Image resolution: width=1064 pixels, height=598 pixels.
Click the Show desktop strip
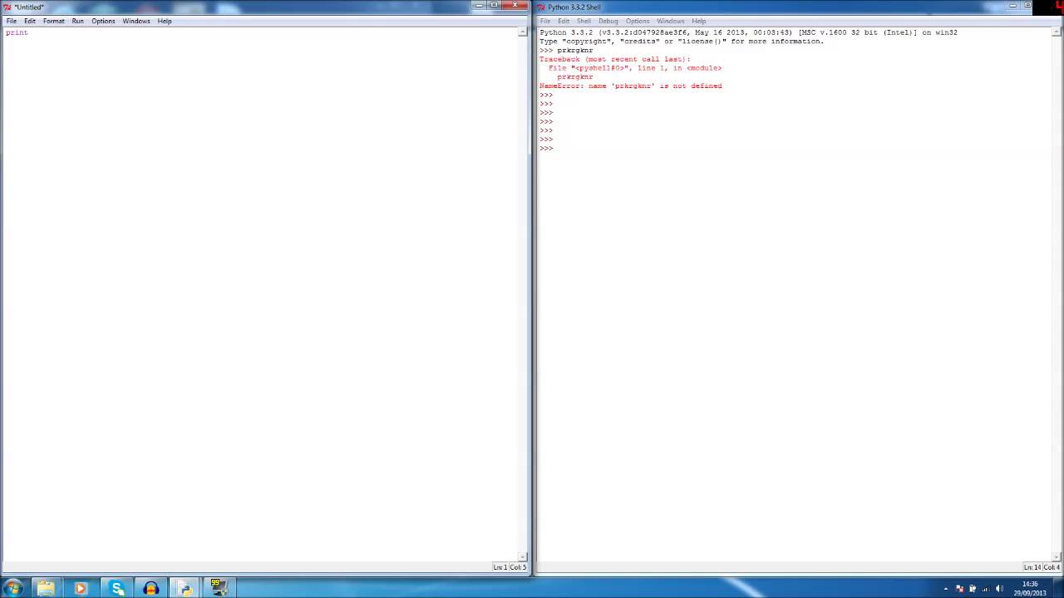click(1059, 588)
